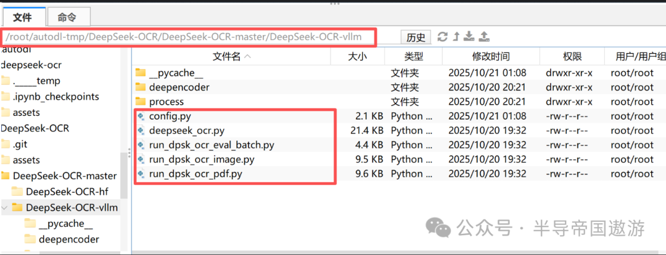Viewport: 666px width, 255px height.
Task: Refresh the remote directory listing
Action: point(443,36)
